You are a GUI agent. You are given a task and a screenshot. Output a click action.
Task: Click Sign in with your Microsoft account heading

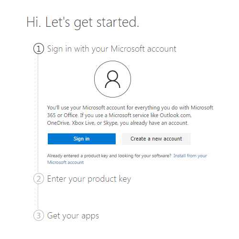[x=112, y=49]
